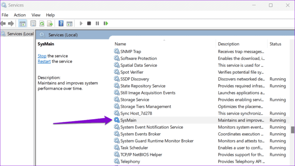Open the Action menu
Image resolution: width=295 pixels, height=166 pixels.
tap(20, 15)
